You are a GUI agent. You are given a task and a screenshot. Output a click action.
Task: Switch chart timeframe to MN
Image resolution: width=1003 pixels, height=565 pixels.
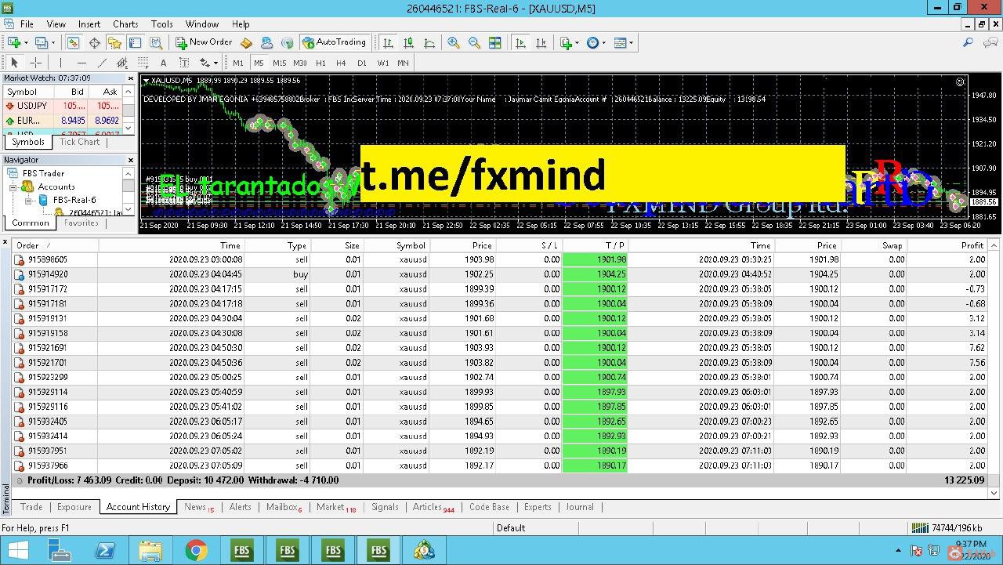(403, 63)
